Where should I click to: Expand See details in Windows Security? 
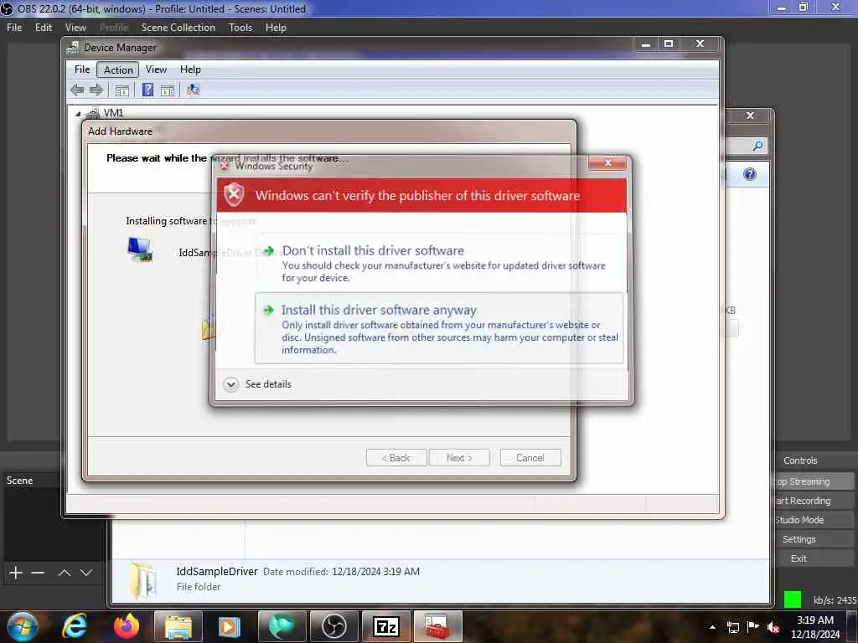coord(258,384)
